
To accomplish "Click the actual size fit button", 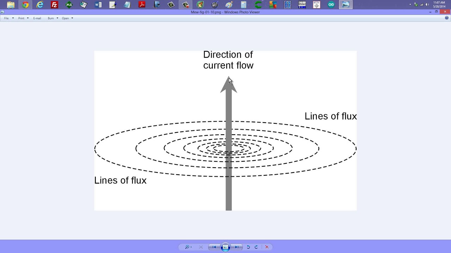I will [x=201, y=247].
